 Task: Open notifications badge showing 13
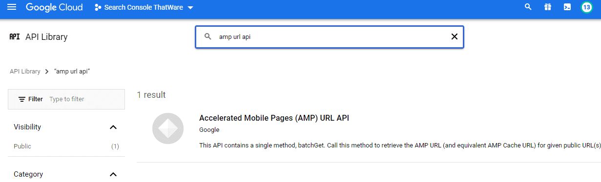point(587,7)
